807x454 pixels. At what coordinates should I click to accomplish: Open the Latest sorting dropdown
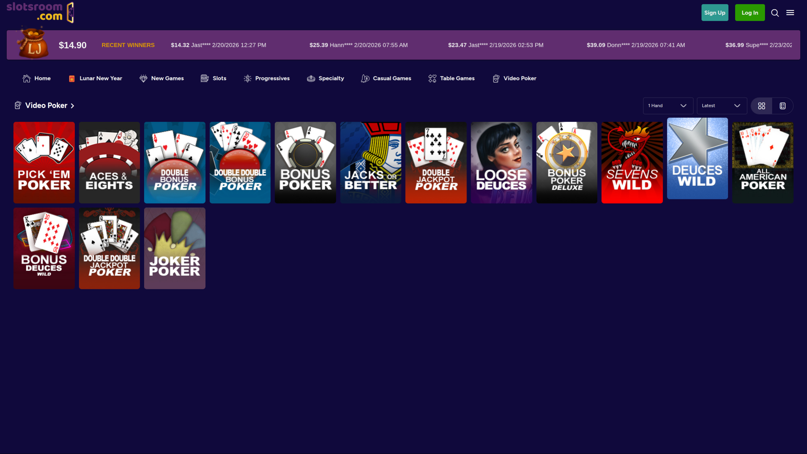pos(722,106)
